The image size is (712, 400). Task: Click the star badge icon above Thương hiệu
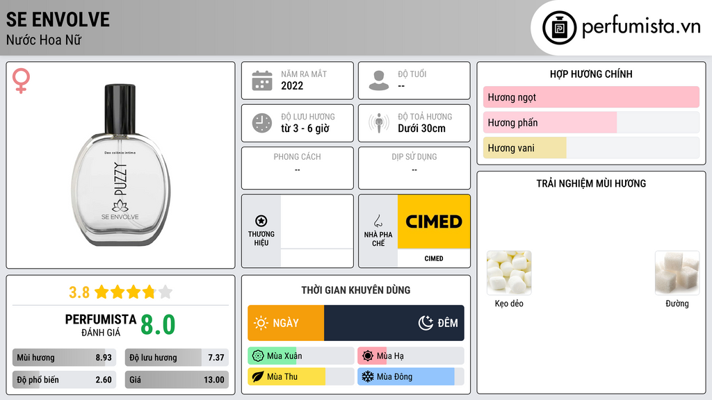pyautogui.click(x=261, y=221)
